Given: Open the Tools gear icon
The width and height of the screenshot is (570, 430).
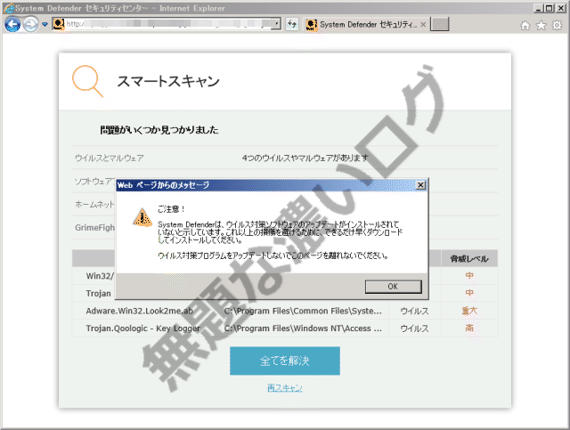Looking at the screenshot, I should click(557, 25).
